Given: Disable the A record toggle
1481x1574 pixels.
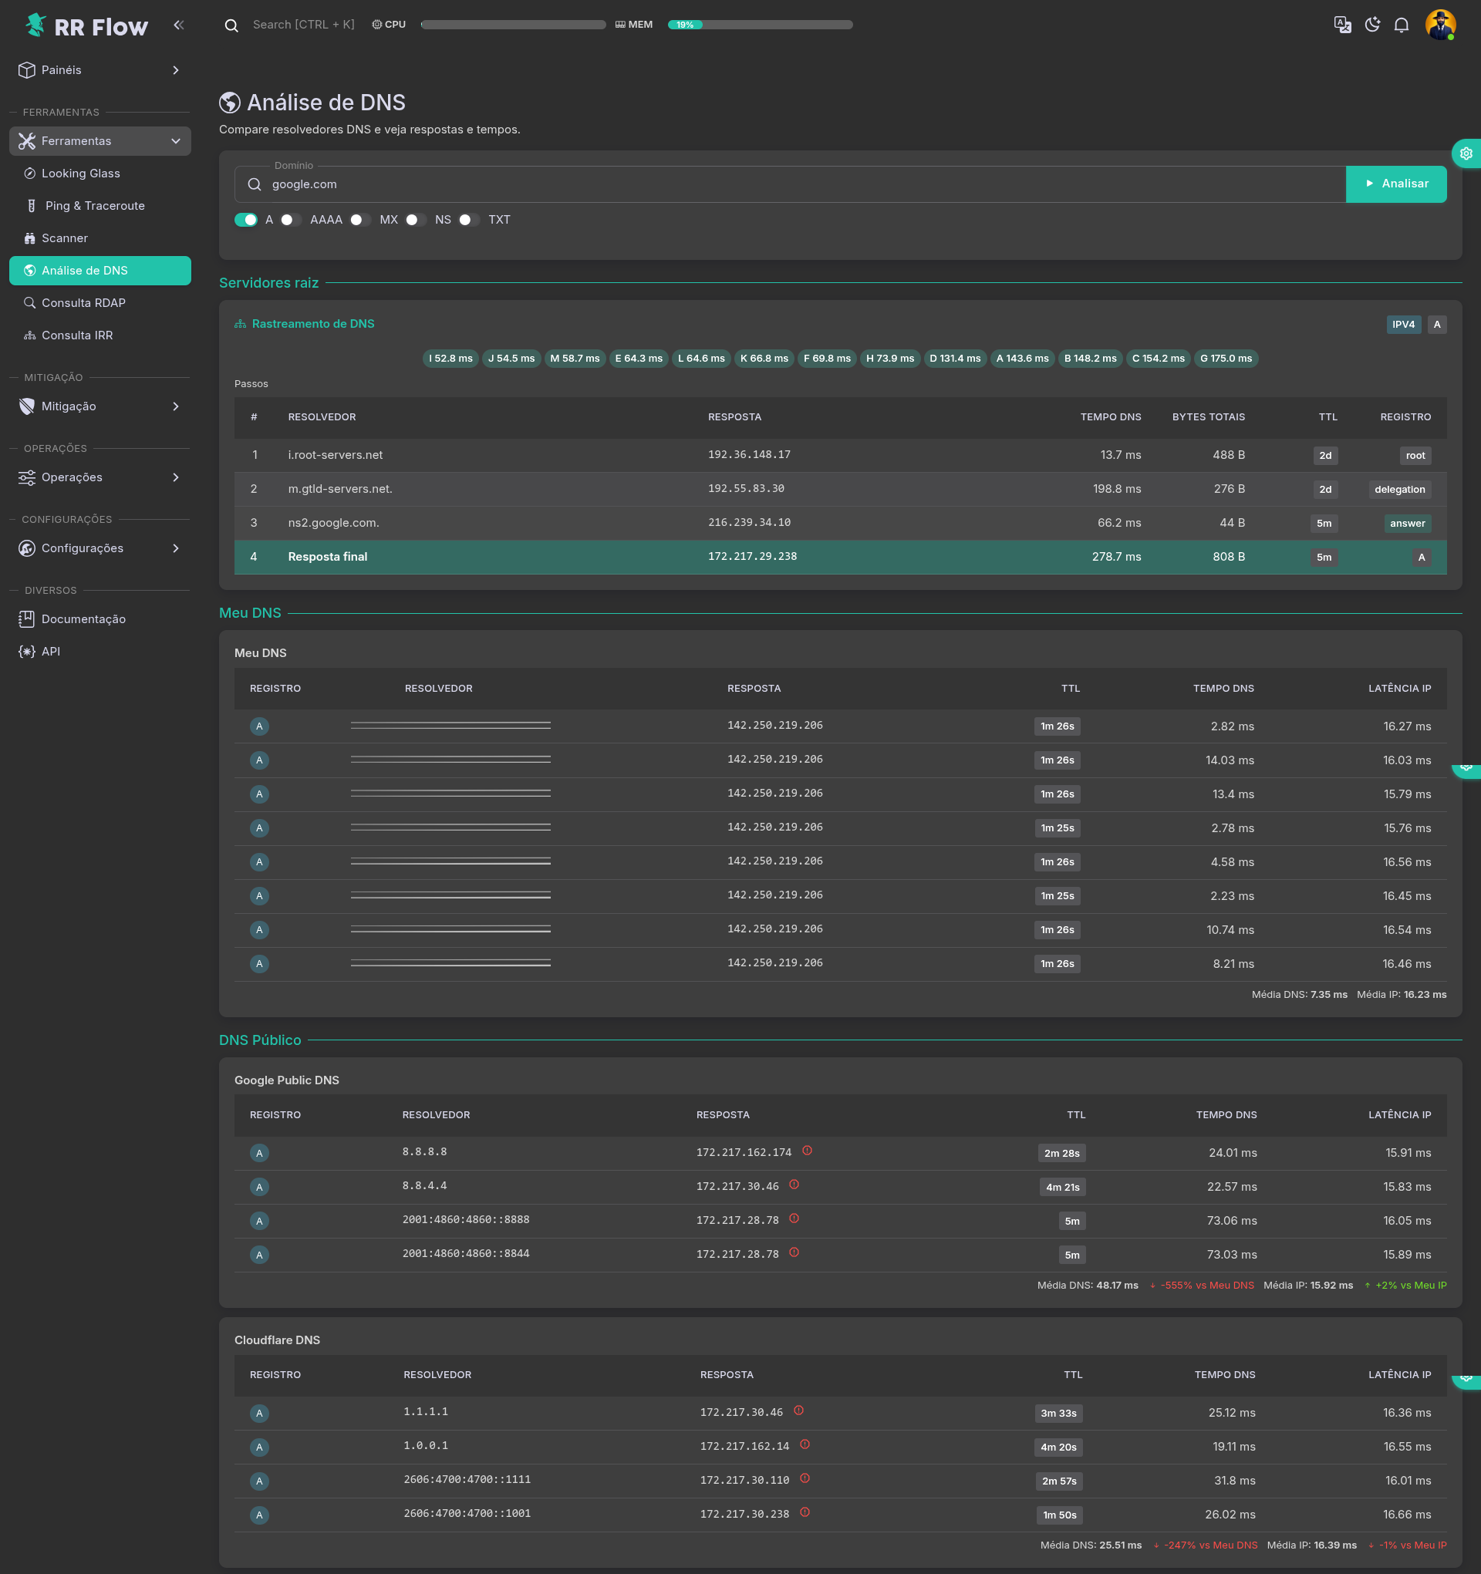Looking at the screenshot, I should 245,220.
